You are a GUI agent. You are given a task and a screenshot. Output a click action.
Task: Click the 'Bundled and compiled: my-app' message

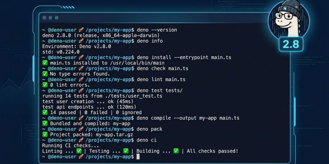pos(90,124)
